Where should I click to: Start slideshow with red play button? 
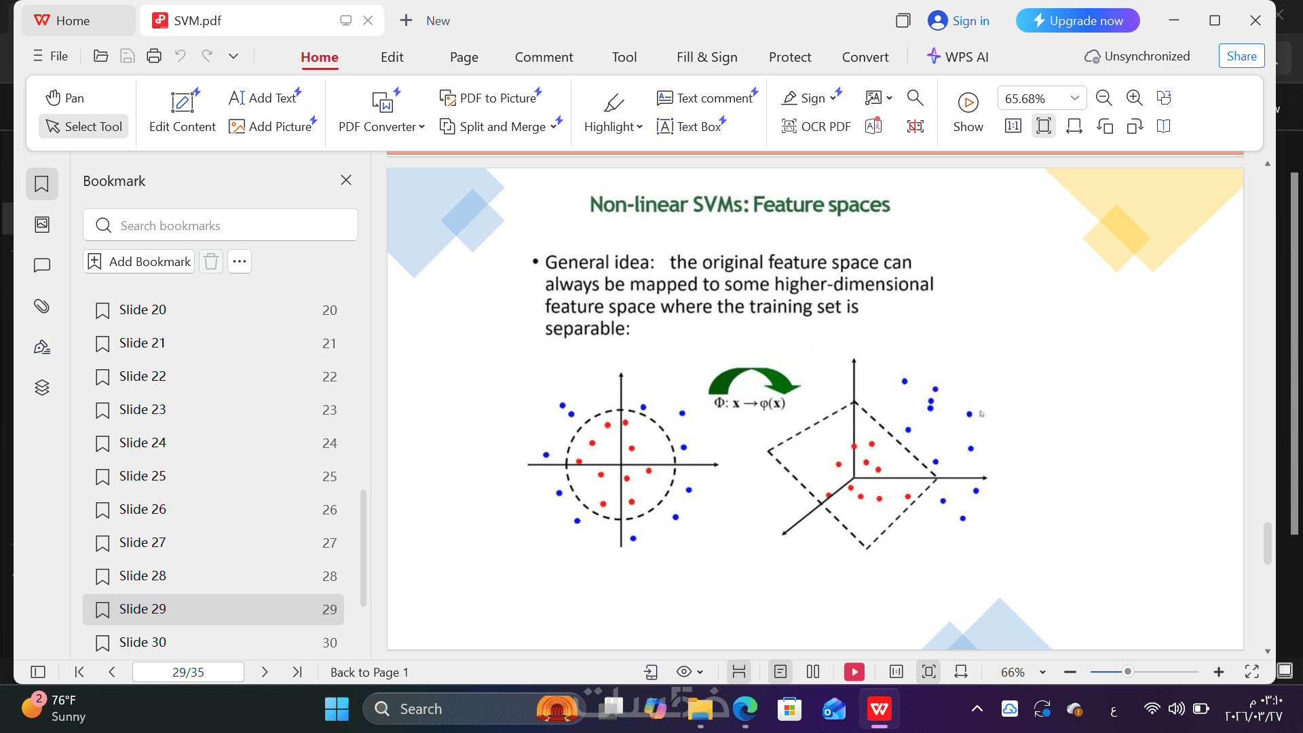(854, 672)
